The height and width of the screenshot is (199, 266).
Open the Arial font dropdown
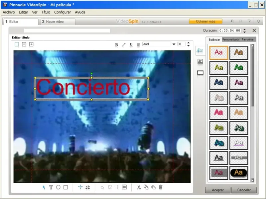tap(174, 44)
